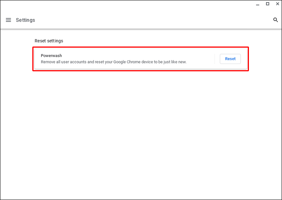Click the Powerwash title text
Image resolution: width=282 pixels, height=200 pixels.
click(x=52, y=56)
